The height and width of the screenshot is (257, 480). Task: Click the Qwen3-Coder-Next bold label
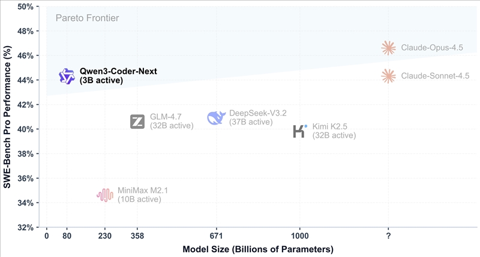118,71
